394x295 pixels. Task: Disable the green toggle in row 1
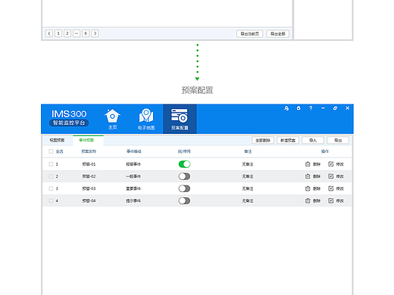click(x=184, y=164)
